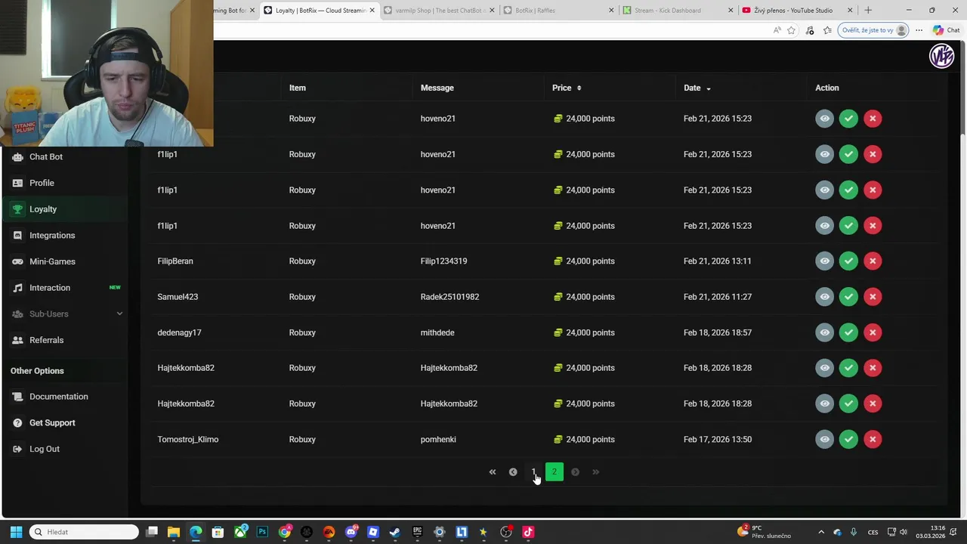Go to pagination page 1
Image resolution: width=967 pixels, height=544 pixels.
[533, 472]
